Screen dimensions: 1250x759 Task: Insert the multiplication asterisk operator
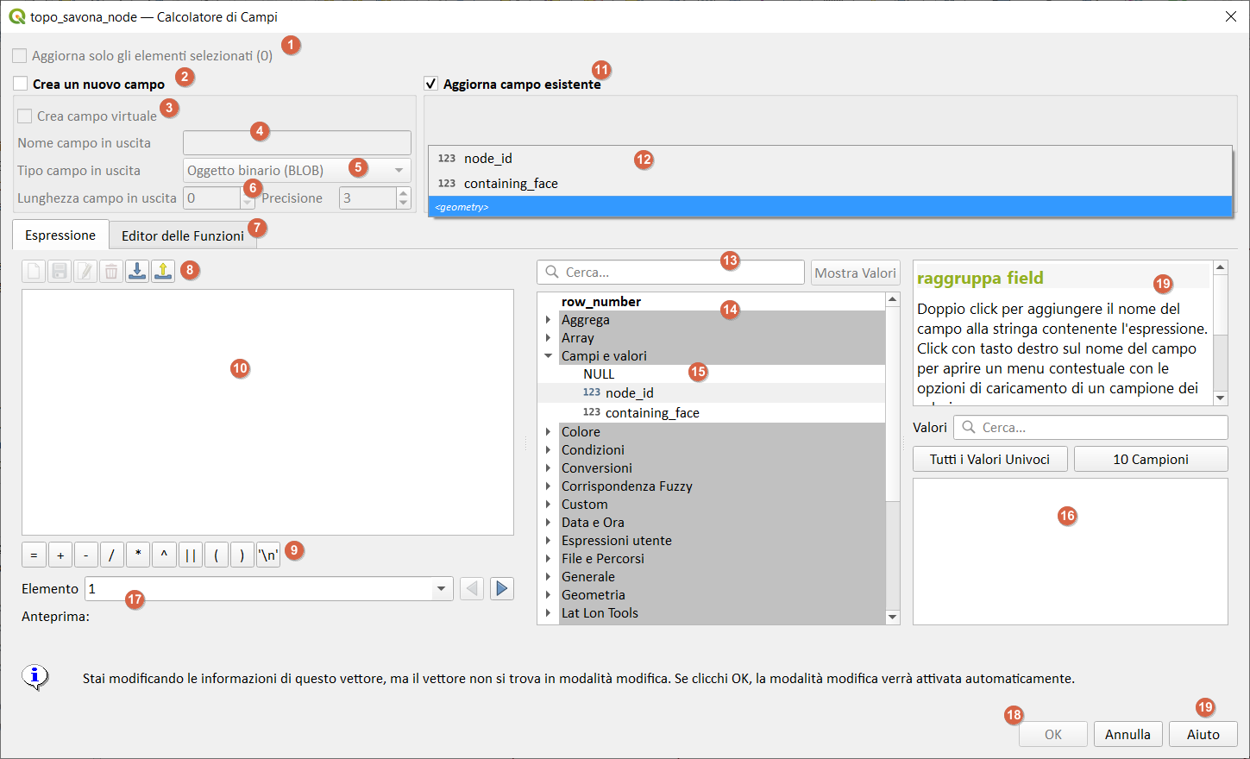click(138, 555)
